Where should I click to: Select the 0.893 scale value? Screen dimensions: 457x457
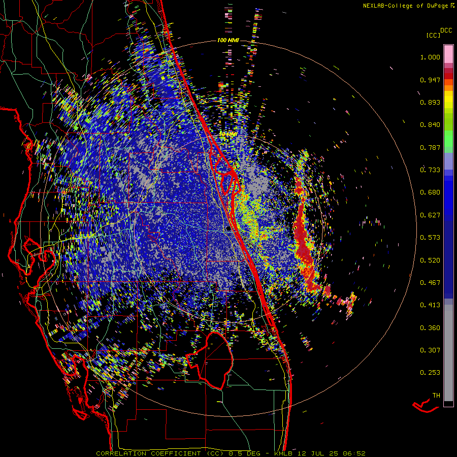(430, 102)
